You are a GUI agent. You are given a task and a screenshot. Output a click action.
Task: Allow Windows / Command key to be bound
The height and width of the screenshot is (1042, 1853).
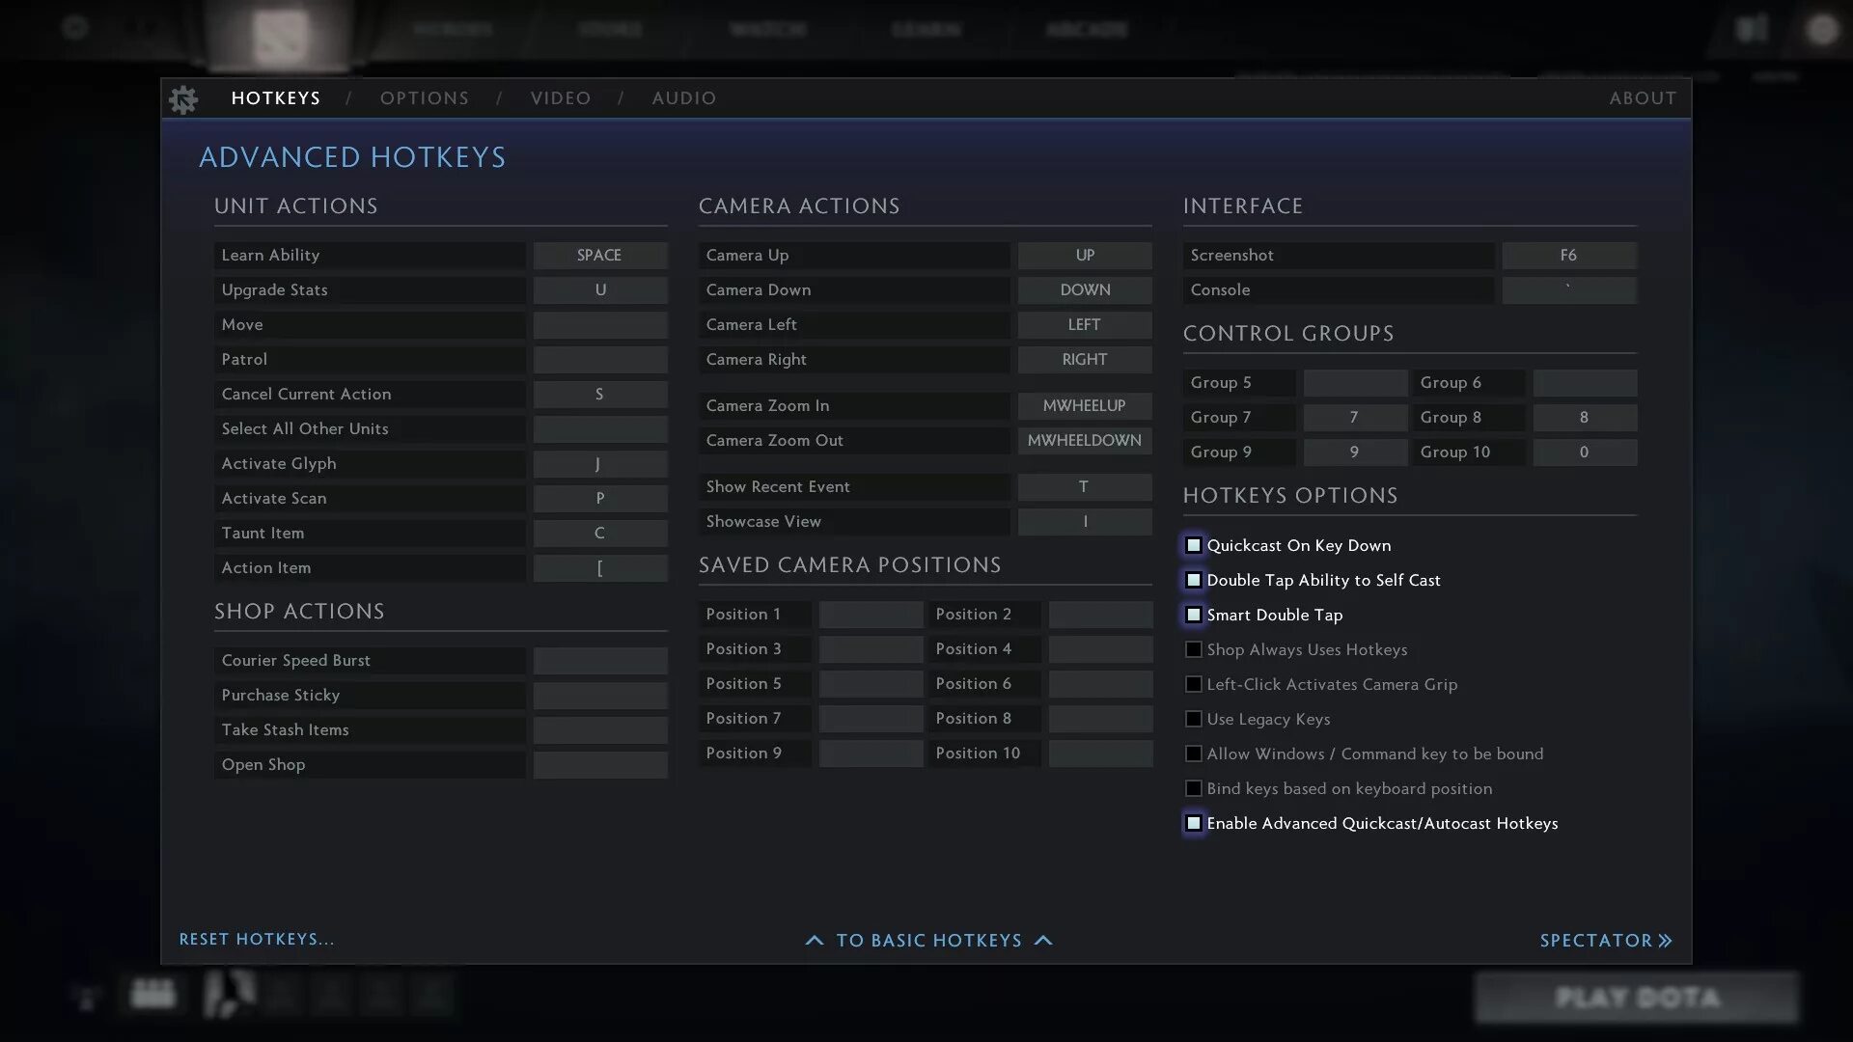(x=1194, y=754)
